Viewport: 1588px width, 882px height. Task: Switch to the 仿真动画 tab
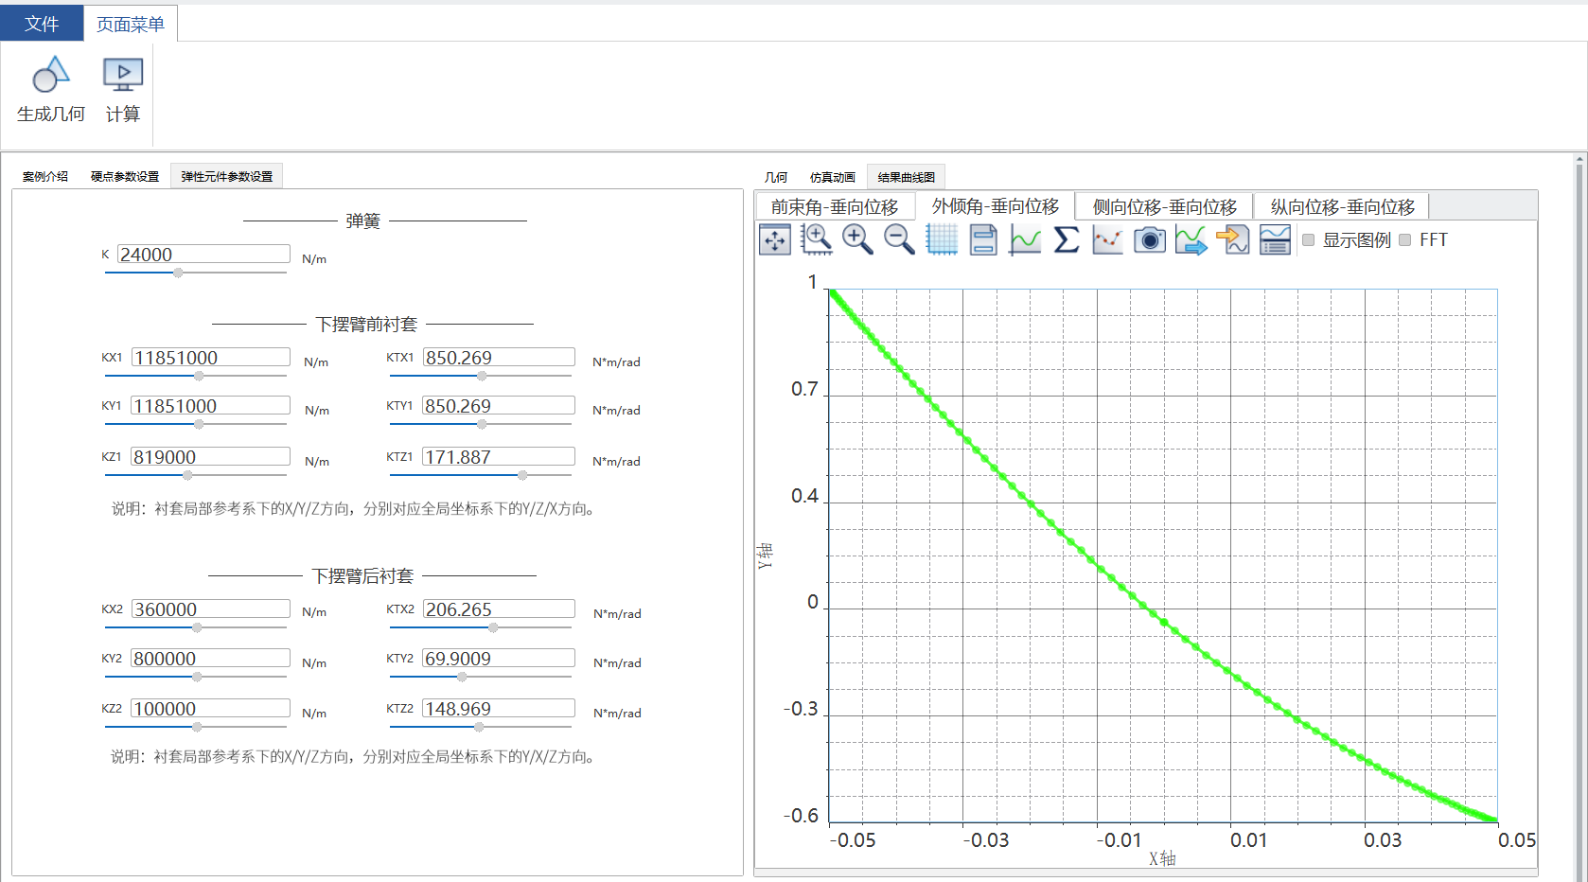pyautogui.click(x=833, y=177)
